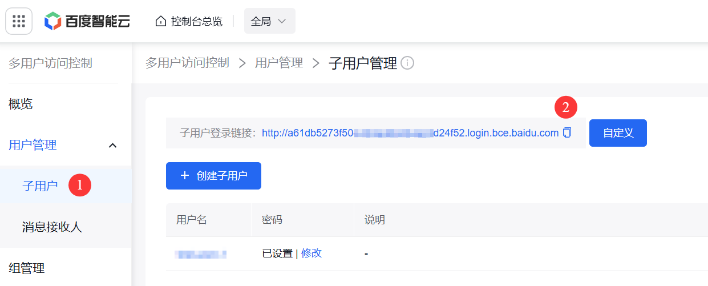Open the 全局 region dropdown

click(269, 21)
